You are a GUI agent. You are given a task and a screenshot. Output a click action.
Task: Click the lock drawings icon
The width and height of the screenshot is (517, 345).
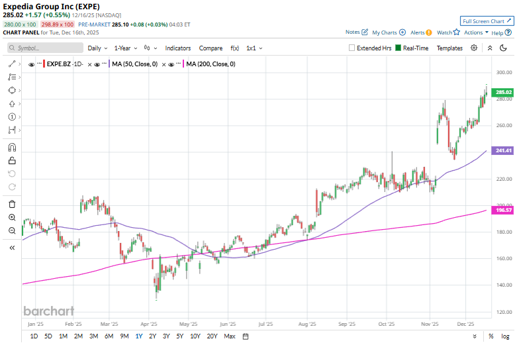click(x=12, y=160)
